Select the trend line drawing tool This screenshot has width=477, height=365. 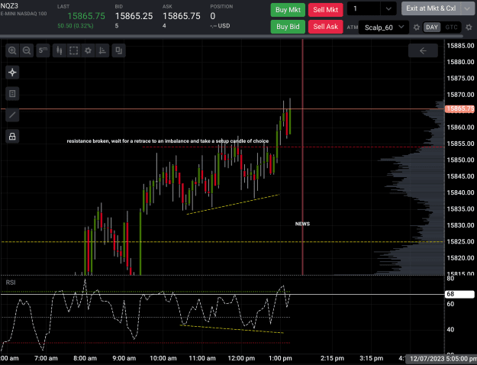pyautogui.click(x=12, y=115)
